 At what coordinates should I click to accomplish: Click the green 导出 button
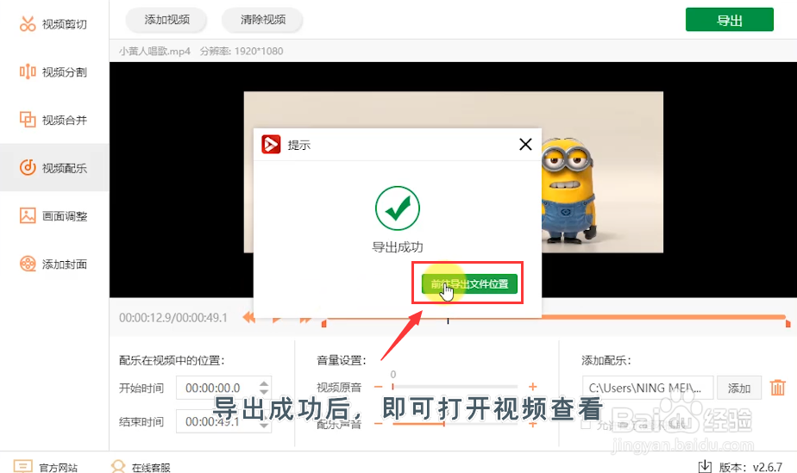coord(730,20)
